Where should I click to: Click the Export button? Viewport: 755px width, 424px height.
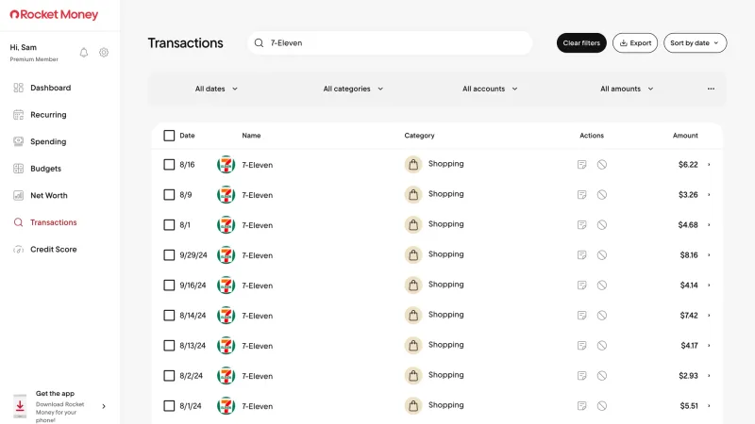[634, 42]
